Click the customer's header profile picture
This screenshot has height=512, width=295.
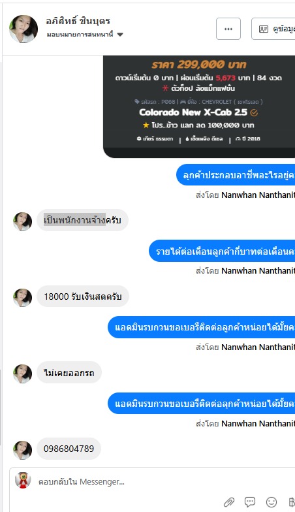(x=23, y=29)
